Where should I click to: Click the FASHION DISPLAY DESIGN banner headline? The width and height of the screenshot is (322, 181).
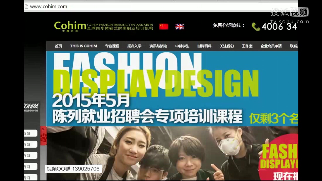point(156,75)
